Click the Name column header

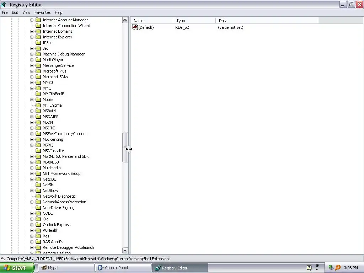pos(152,21)
